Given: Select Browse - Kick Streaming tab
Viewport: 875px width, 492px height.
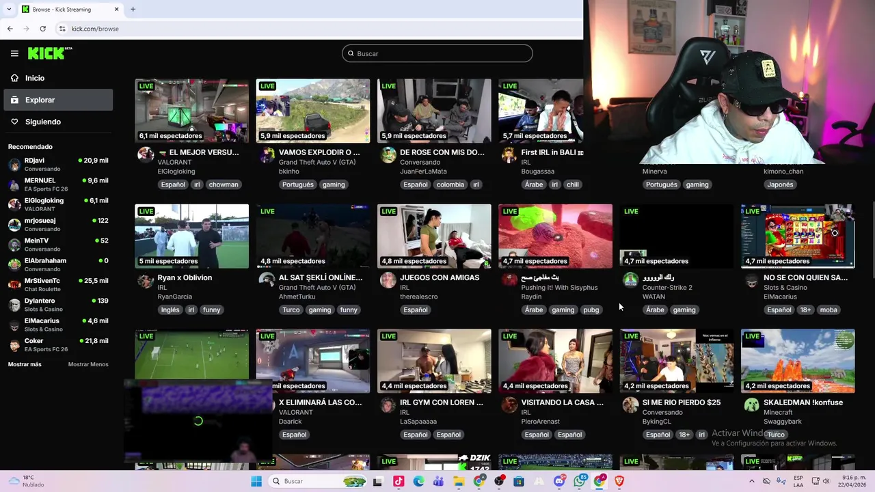Looking at the screenshot, I should click(70, 10).
